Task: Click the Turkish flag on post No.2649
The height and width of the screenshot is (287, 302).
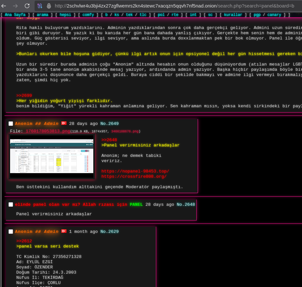Action: (x=64, y=123)
